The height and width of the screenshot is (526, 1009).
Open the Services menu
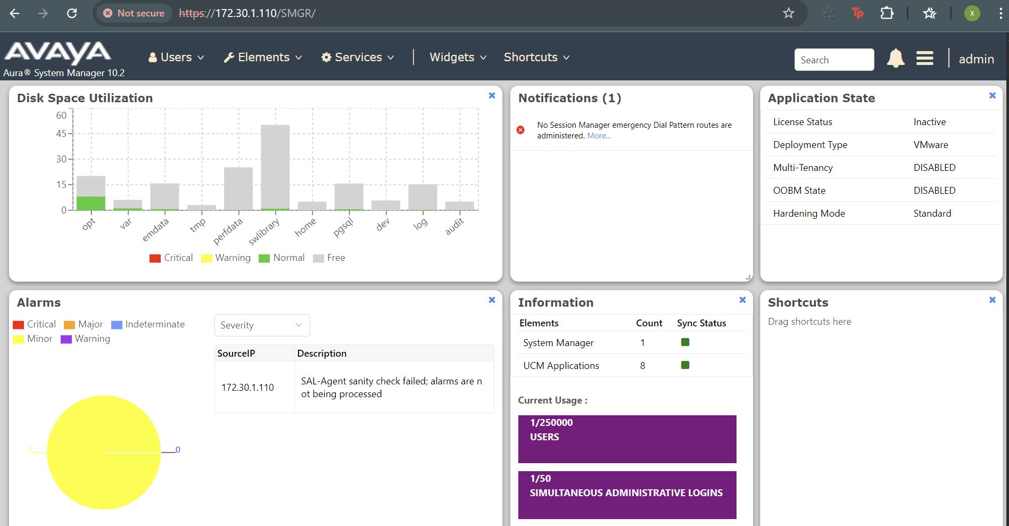[x=358, y=57]
